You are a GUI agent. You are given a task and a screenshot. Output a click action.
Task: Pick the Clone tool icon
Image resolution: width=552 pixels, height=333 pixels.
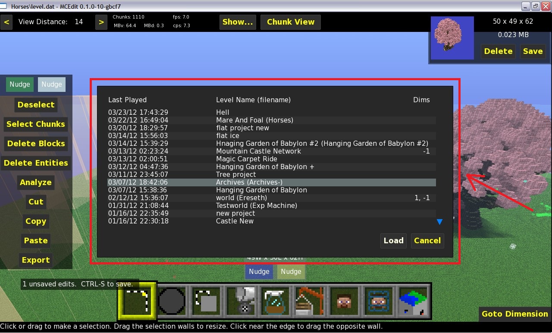pos(206,301)
